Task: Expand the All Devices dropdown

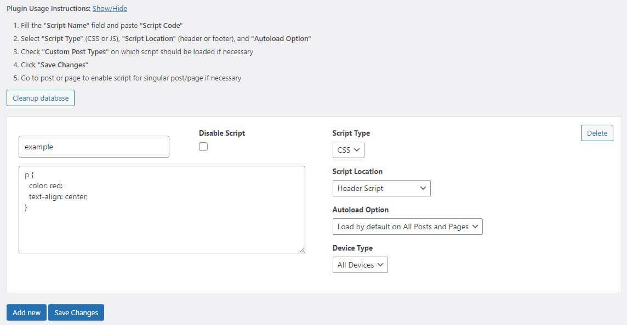Action: pos(360,265)
